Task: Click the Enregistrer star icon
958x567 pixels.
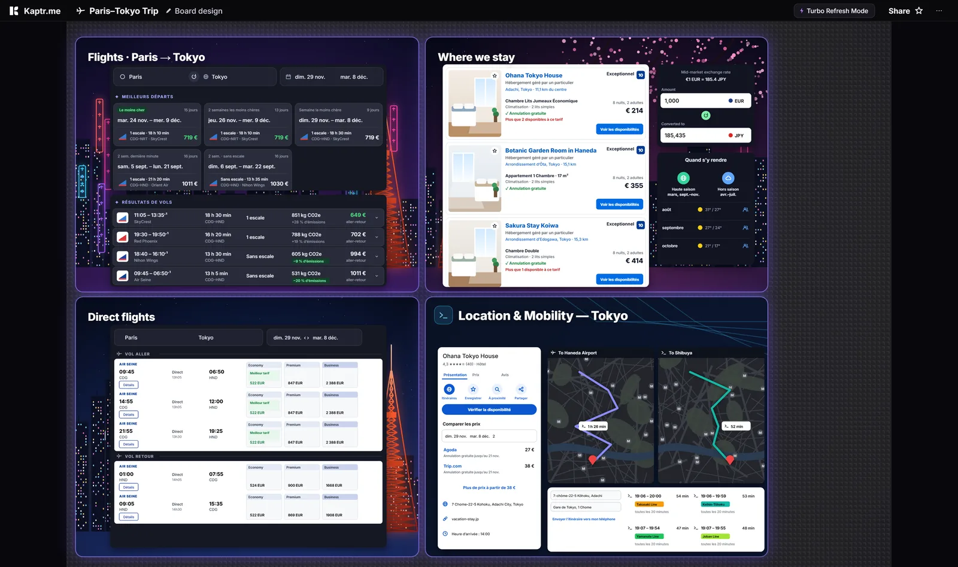Action: pyautogui.click(x=473, y=389)
